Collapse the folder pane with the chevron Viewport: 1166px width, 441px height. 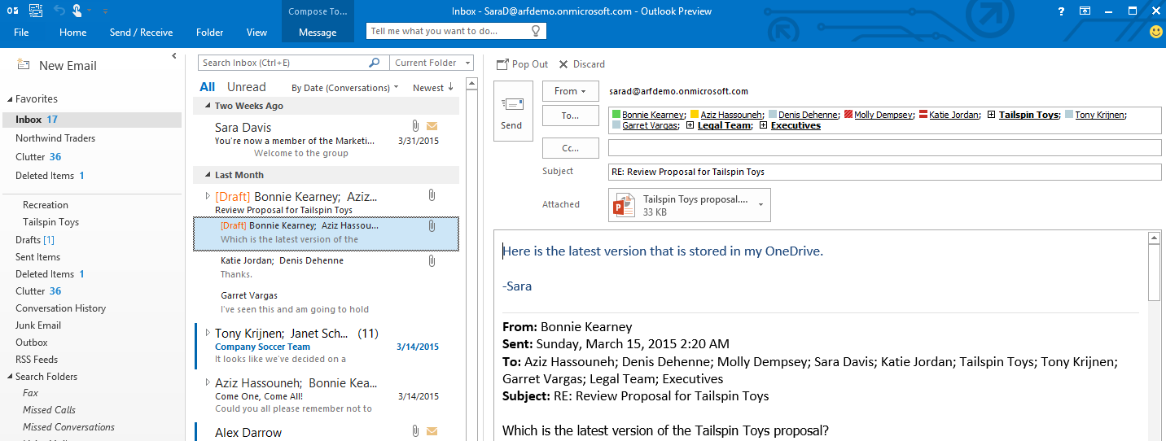click(x=173, y=55)
